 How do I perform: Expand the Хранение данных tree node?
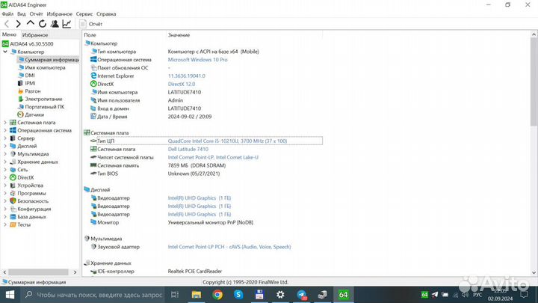tap(5, 162)
